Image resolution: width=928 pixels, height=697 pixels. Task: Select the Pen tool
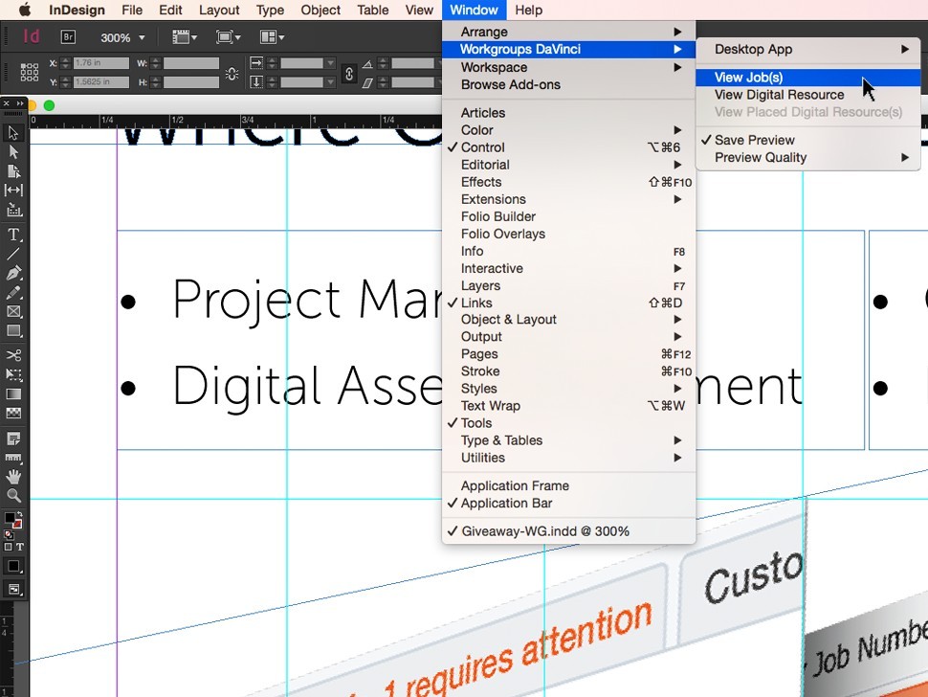[13, 273]
